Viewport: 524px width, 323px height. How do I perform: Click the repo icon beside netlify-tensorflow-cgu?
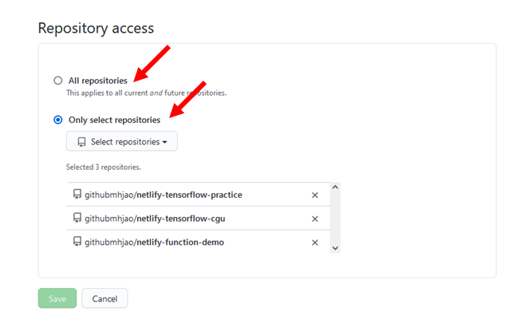(77, 219)
